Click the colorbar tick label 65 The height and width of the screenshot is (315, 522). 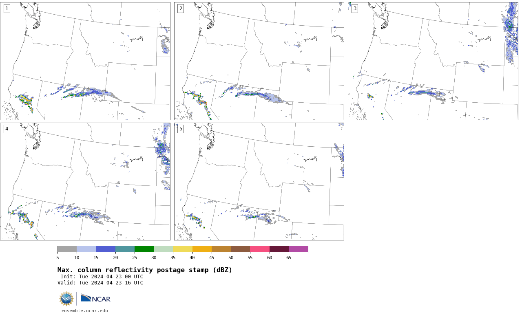point(289,258)
